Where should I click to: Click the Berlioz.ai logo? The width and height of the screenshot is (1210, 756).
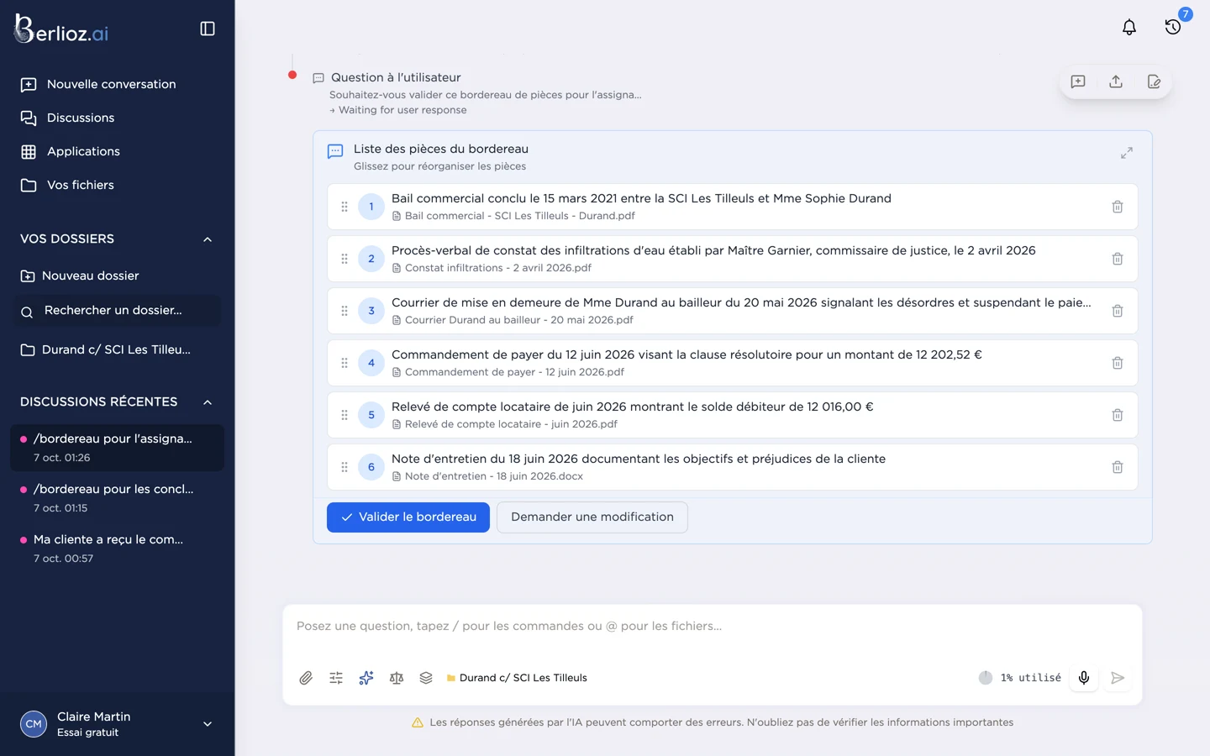(61, 29)
